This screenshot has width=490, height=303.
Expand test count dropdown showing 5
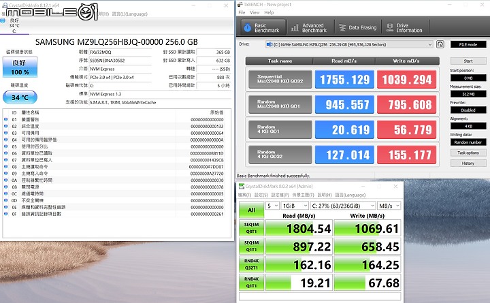click(x=272, y=206)
